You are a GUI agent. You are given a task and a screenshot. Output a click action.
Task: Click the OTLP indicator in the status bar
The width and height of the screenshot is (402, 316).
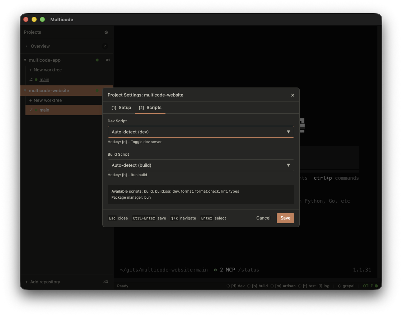pos(369,286)
